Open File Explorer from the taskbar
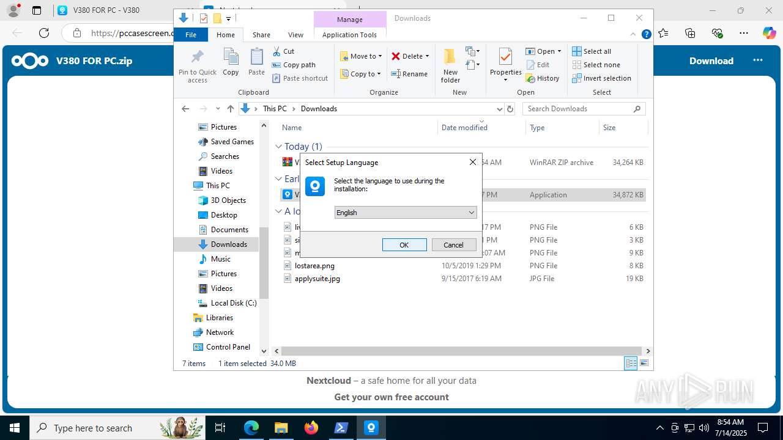 (x=281, y=428)
